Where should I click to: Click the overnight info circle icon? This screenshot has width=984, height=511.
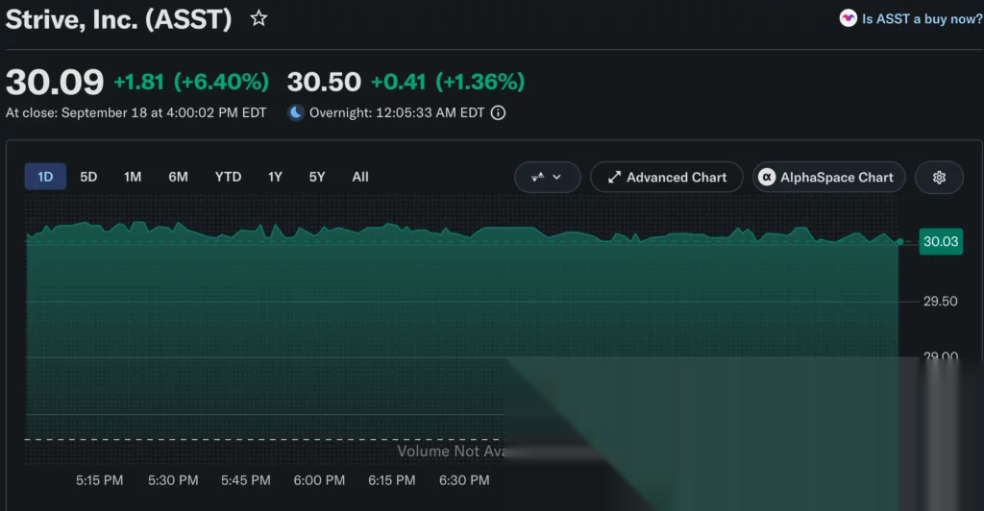(498, 112)
